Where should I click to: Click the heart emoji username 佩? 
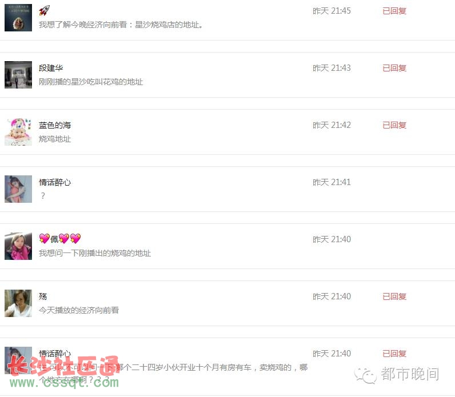[60, 239]
